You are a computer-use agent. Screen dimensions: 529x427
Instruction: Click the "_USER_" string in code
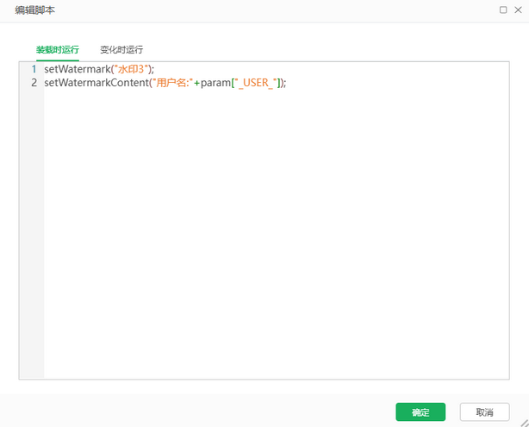pos(255,83)
